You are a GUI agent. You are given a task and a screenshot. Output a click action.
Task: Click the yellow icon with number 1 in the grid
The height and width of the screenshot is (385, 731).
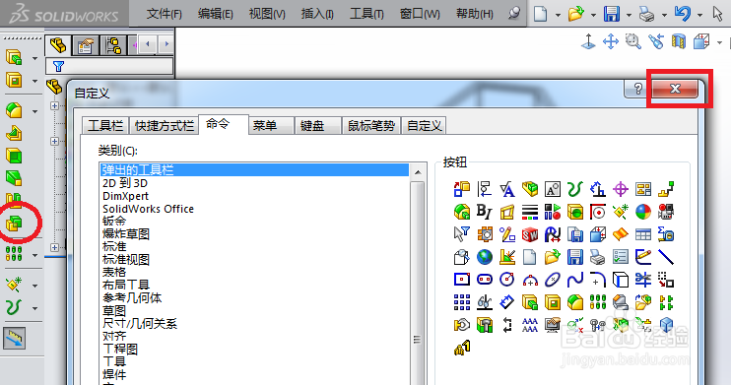pos(461,348)
